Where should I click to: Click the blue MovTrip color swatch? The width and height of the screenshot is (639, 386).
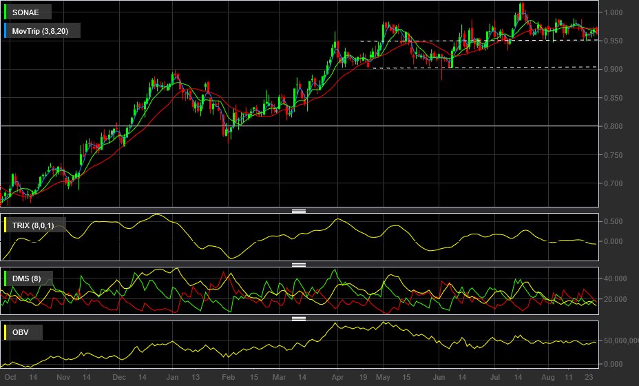6,30
